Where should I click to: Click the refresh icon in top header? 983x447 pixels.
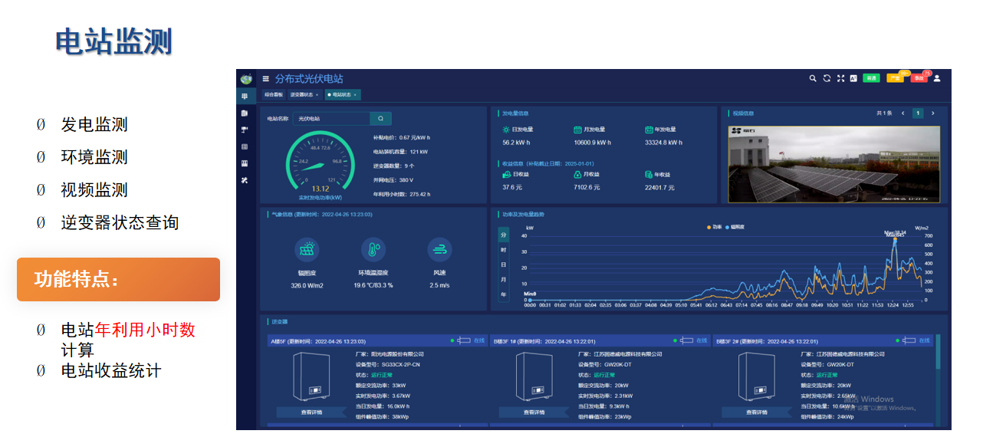coord(827,78)
